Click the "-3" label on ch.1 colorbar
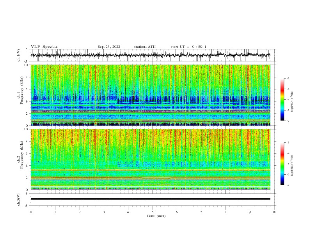 tap(288, 78)
